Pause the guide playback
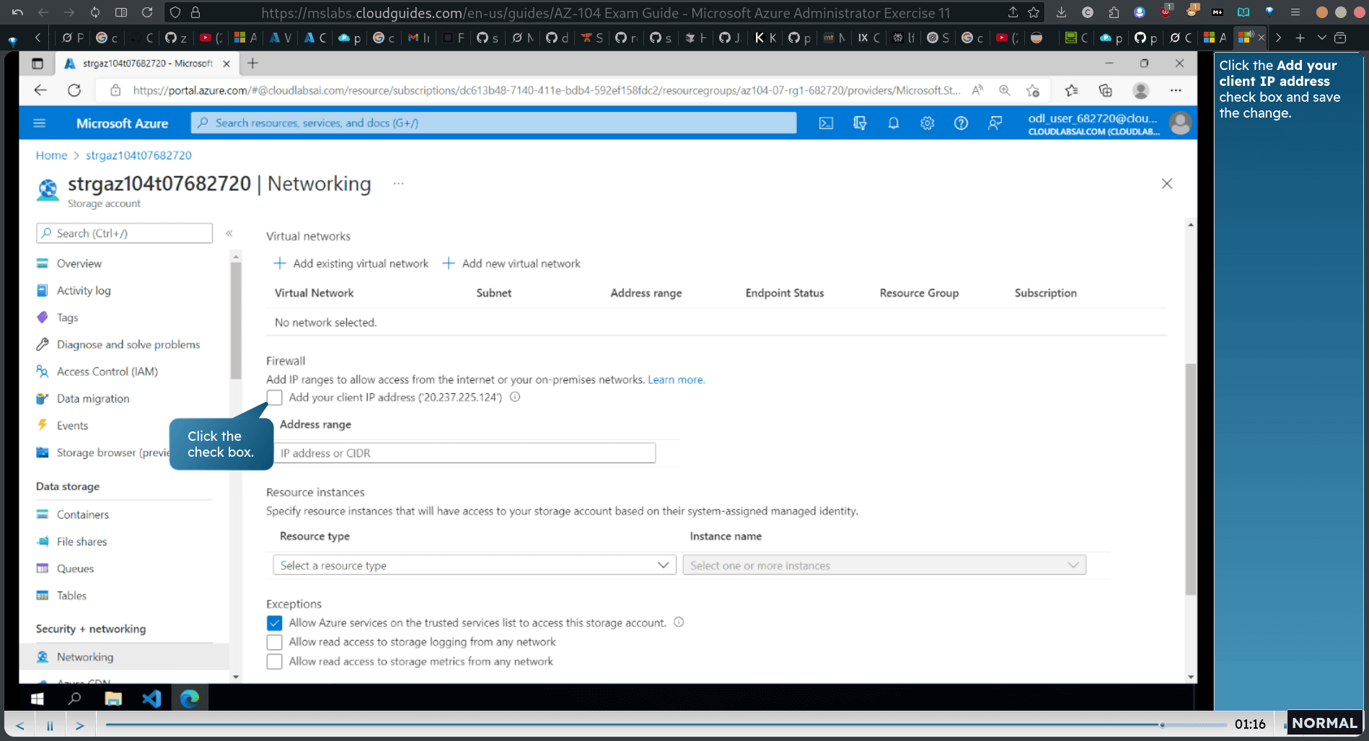1369x741 pixels. (x=50, y=725)
